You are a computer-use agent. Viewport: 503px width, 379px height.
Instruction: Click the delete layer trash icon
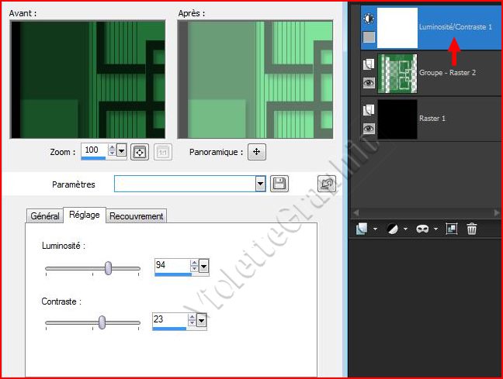pos(471,229)
